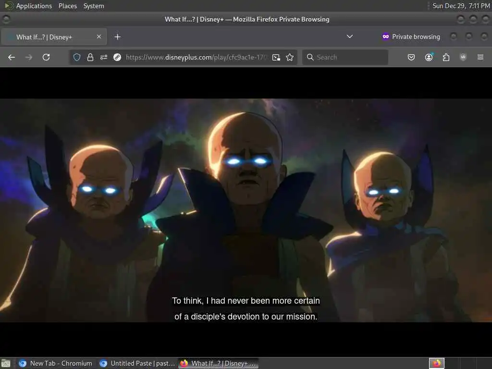Click the Applications menu logo icon
This screenshot has height=369, width=492.
[x=9, y=6]
